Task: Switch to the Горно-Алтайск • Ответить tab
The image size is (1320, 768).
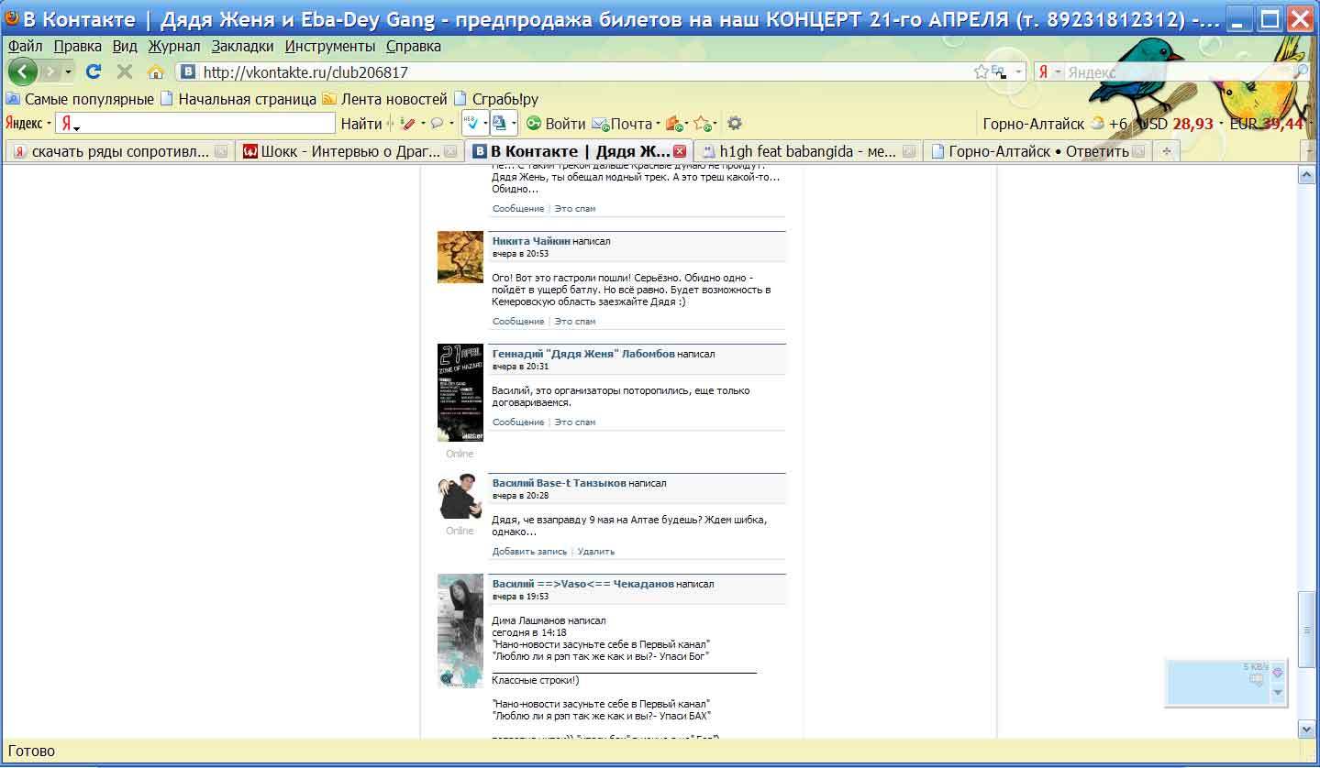Action: click(1037, 151)
